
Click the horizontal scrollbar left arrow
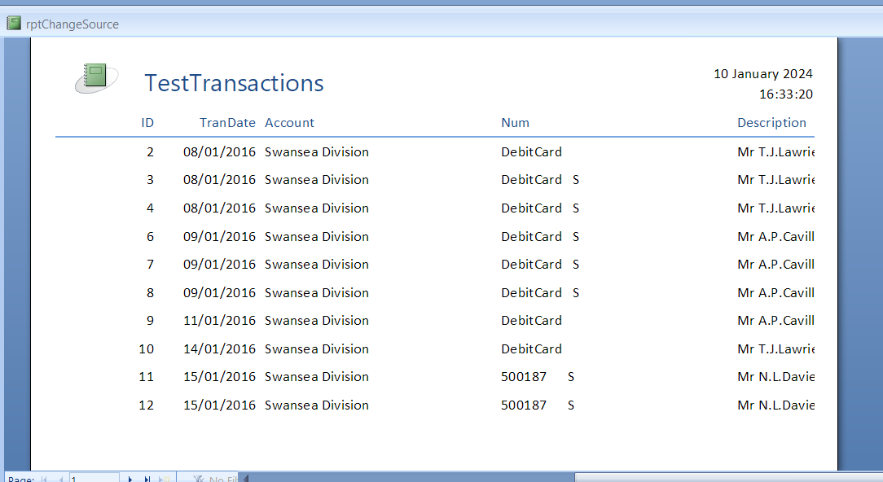point(245,479)
